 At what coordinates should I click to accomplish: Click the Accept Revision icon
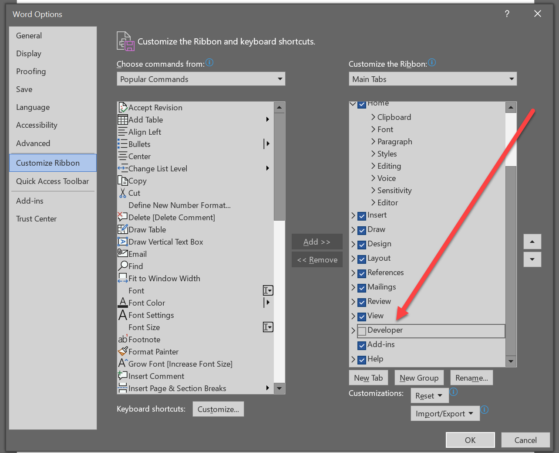point(122,107)
